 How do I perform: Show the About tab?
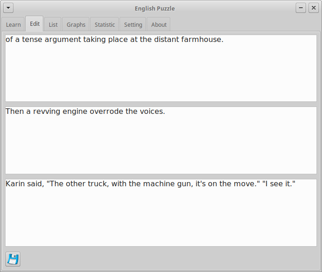point(159,24)
